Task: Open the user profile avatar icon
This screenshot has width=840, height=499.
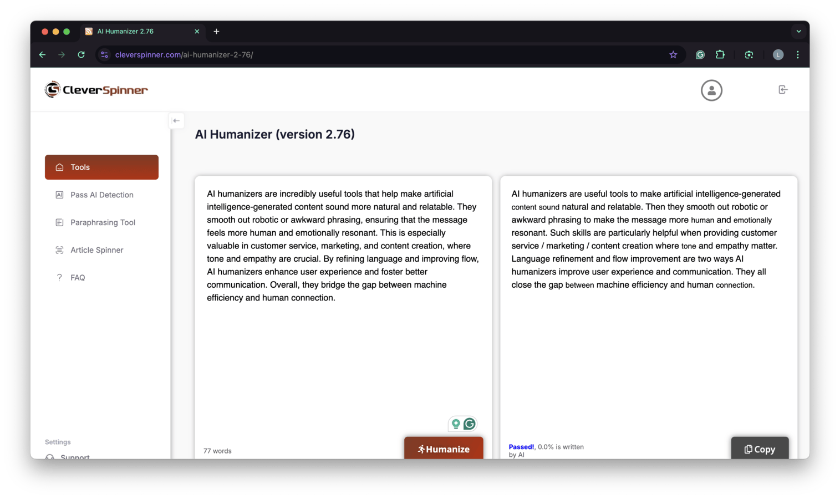Action: pyautogui.click(x=711, y=90)
